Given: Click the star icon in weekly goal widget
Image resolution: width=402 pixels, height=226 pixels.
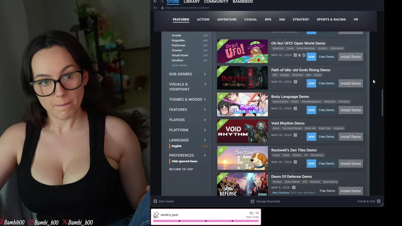Looking at the screenshot, I should click(x=156, y=215).
